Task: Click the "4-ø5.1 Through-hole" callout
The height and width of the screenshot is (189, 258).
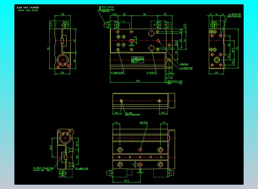Action: [43, 168]
